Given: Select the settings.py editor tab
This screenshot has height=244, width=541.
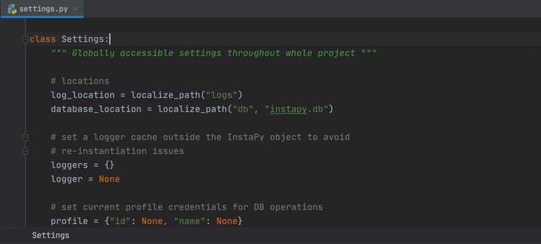Looking at the screenshot, I should [x=42, y=9].
